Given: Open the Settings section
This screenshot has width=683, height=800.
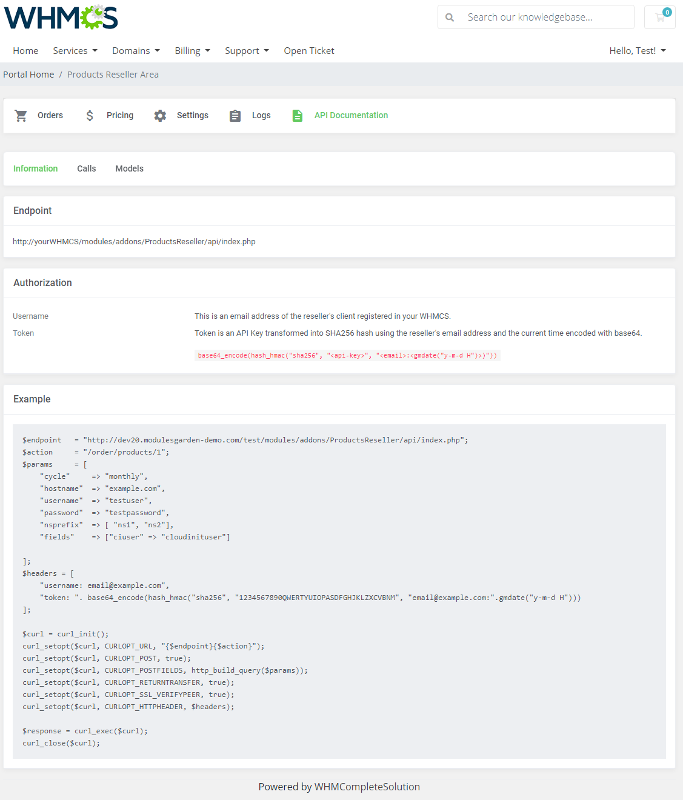Looking at the screenshot, I should [193, 115].
